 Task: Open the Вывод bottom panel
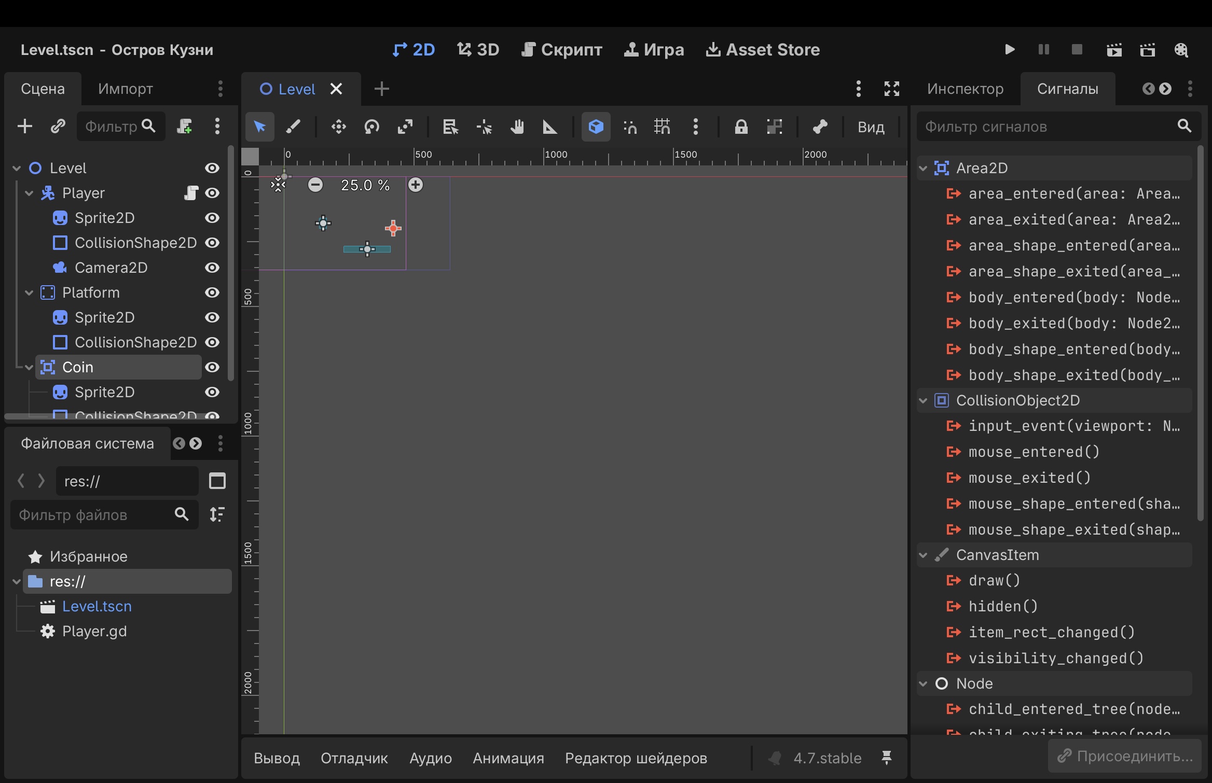pyautogui.click(x=277, y=758)
